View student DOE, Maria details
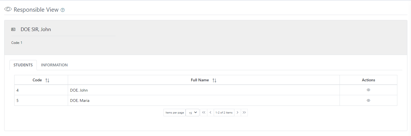Image resolution: width=411 pixels, height=136 pixels. [368, 100]
